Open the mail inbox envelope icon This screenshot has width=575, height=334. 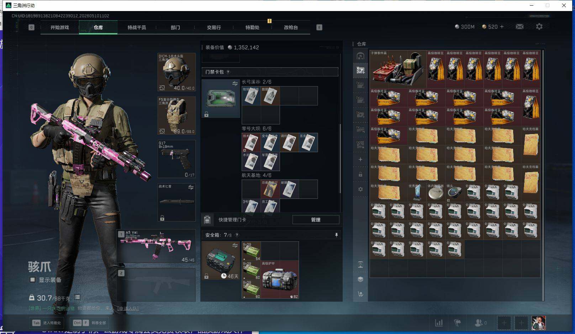[x=519, y=27]
